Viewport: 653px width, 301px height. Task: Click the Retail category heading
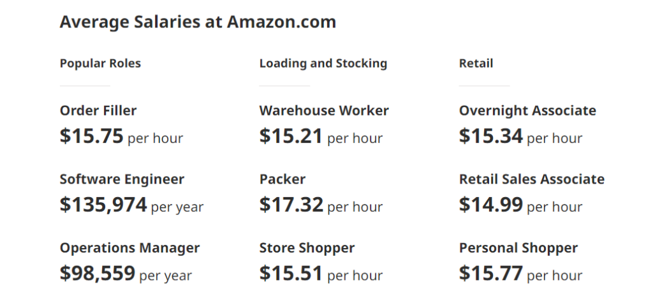476,63
